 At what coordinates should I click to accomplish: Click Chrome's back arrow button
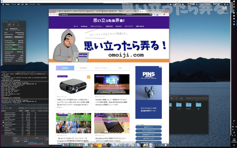coord(51,15)
